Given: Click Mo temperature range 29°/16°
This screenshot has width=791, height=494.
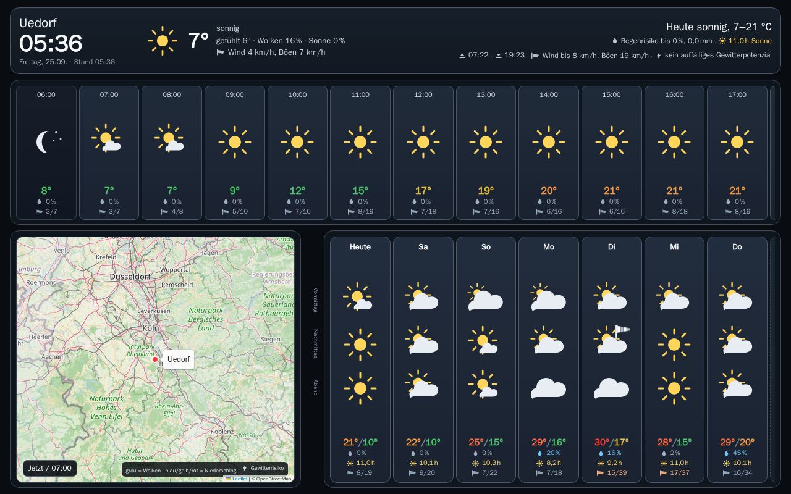Looking at the screenshot, I should 549,442.
